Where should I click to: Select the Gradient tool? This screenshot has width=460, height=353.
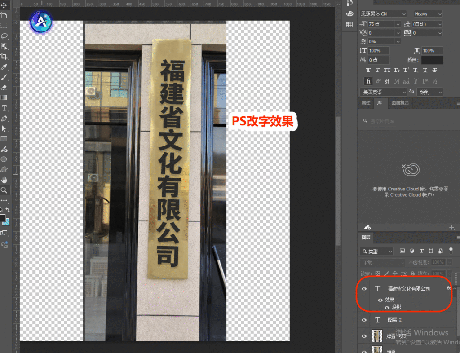tap(4, 97)
